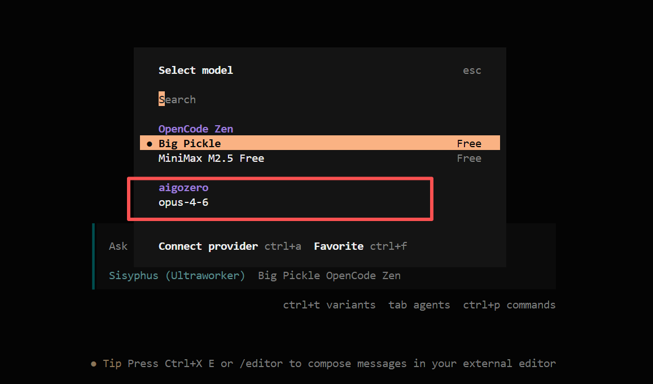The height and width of the screenshot is (384, 653).
Task: Click the OpenCode Zen group header
Action: tap(195, 129)
